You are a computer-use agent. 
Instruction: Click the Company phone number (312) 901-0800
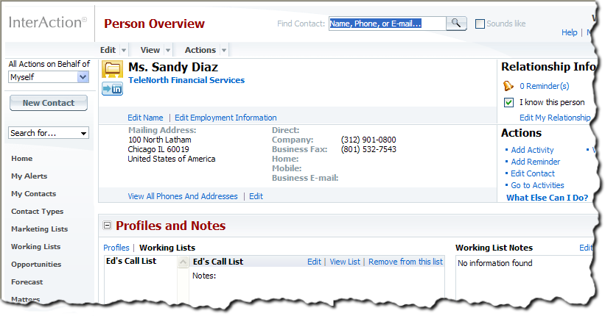[368, 140]
